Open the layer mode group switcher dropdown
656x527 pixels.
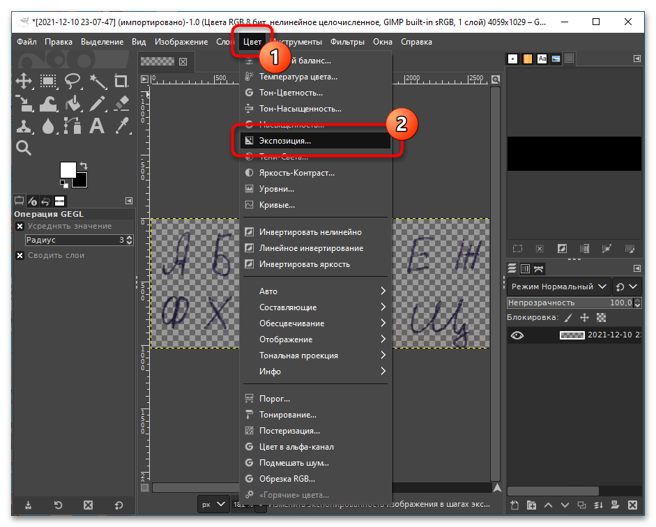point(627,287)
